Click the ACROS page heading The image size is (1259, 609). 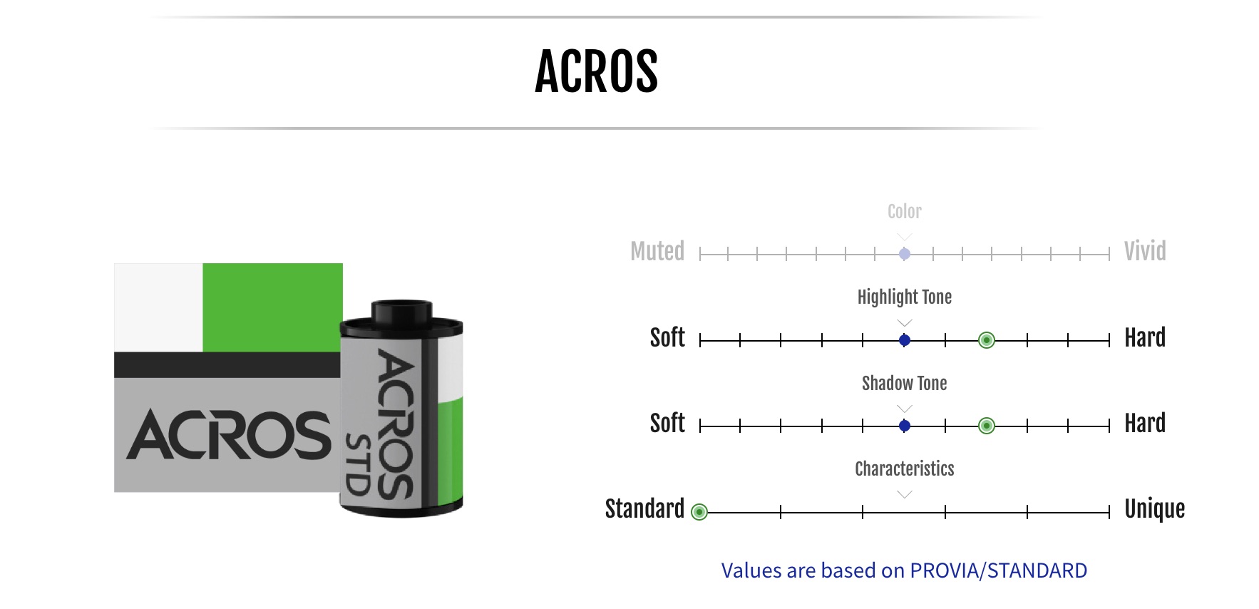(597, 71)
